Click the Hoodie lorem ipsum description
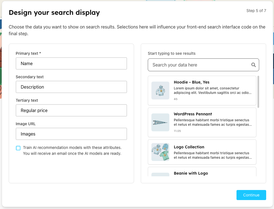This screenshot has height=209, width=274. click(x=212, y=91)
